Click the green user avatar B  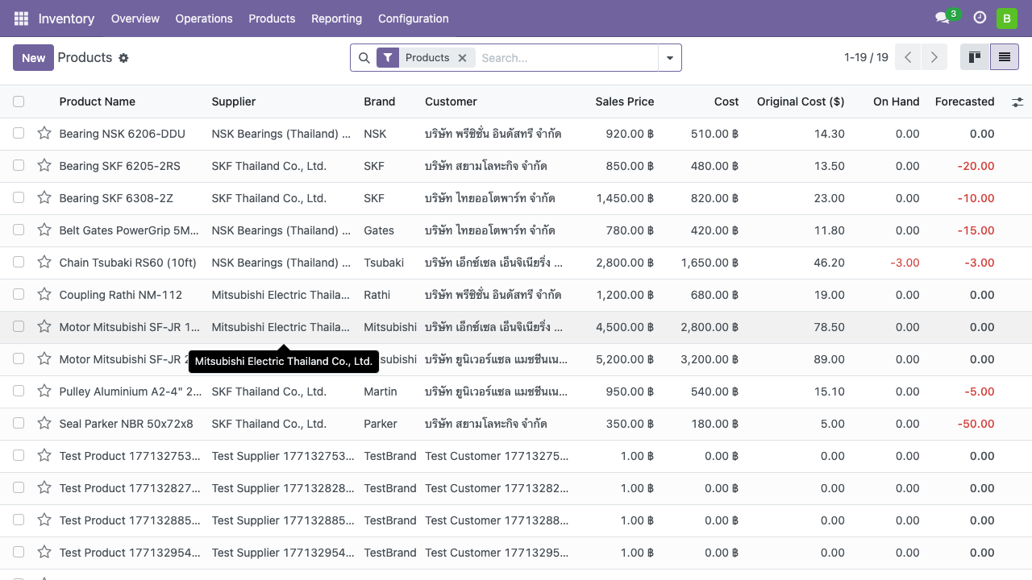tap(1006, 19)
